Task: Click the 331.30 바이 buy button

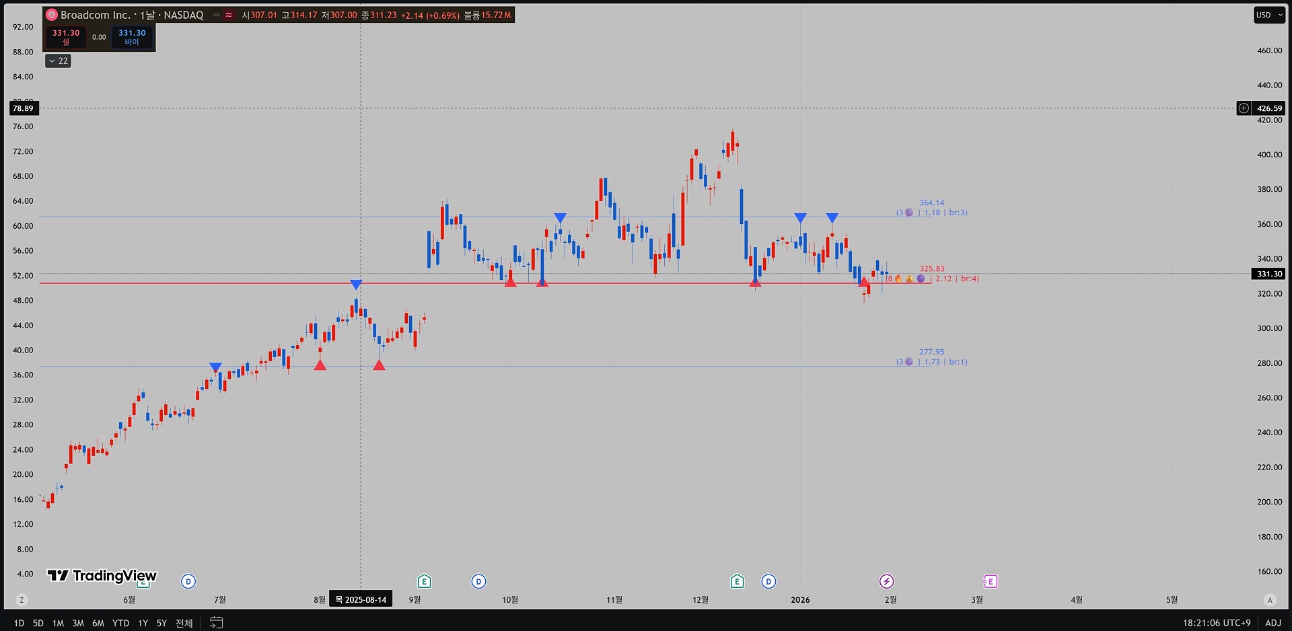Action: pyautogui.click(x=132, y=37)
